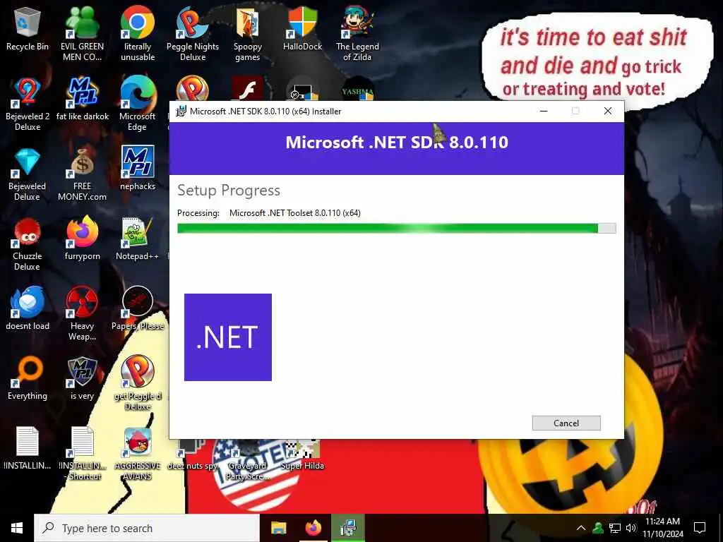Select the nephacks MPI icon

138,169
